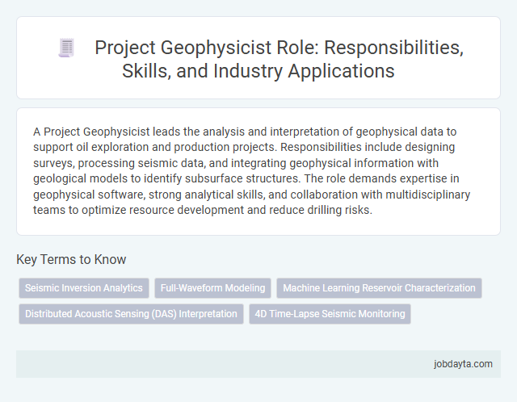Click the Project Geophysicist Role title heading
Viewport: 517px width, 402px height.
279,59
